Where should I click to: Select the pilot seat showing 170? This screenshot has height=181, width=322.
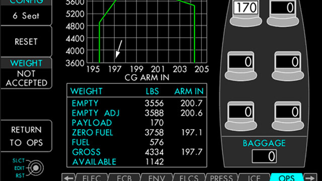tap(246, 8)
